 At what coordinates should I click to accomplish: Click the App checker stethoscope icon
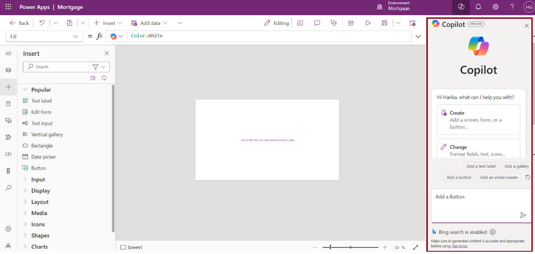tap(334, 23)
